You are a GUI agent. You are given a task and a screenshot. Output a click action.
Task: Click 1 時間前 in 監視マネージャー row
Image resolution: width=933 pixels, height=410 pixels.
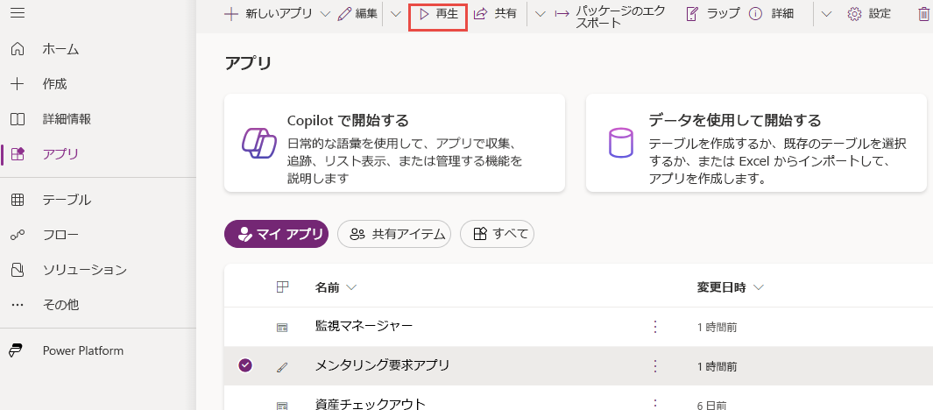pyautogui.click(x=717, y=328)
